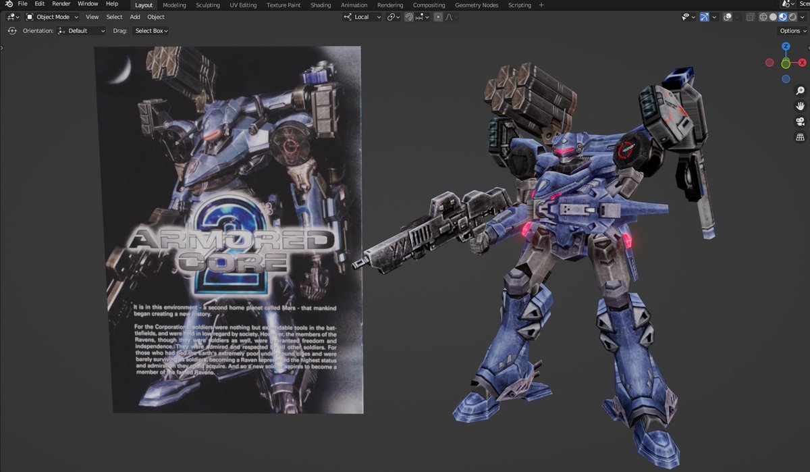The height and width of the screenshot is (472, 810).
Task: Expand the Options dropdown
Action: pyautogui.click(x=793, y=30)
